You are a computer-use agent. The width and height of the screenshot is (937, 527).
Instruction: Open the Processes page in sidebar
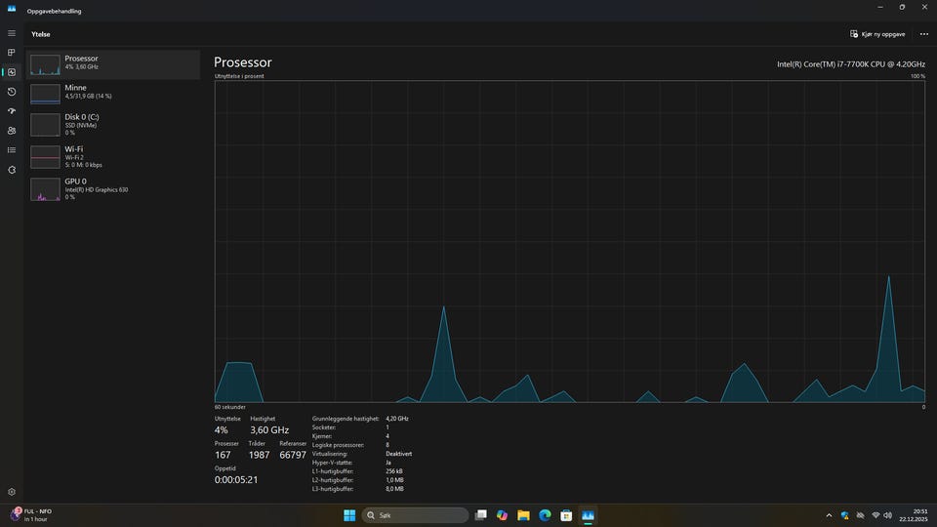12,53
